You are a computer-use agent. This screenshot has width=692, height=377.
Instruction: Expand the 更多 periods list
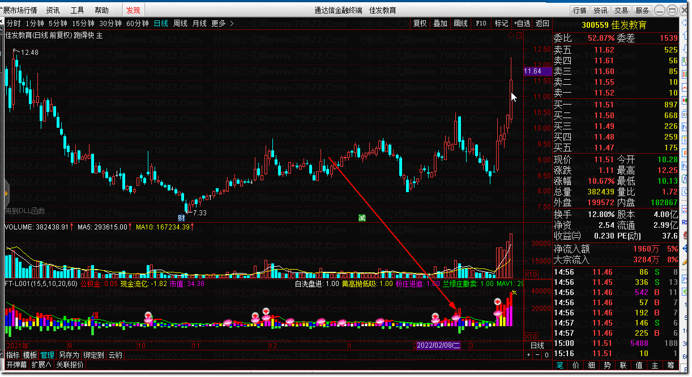click(222, 23)
